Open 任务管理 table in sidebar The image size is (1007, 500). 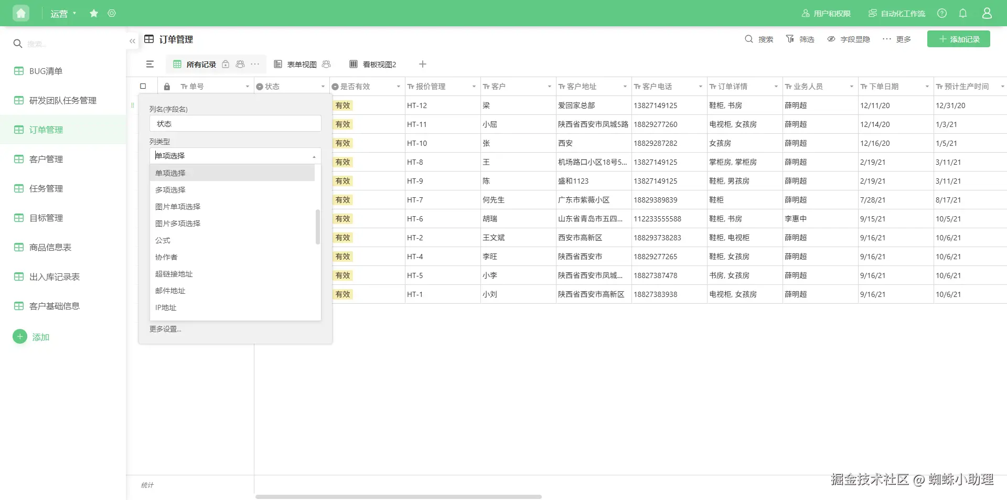63,188
